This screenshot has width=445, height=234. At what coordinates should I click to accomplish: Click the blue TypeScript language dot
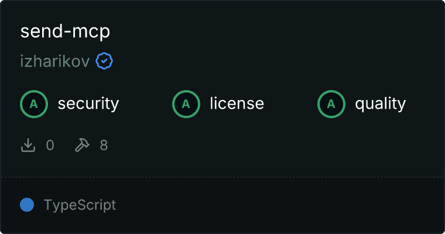[27, 205]
